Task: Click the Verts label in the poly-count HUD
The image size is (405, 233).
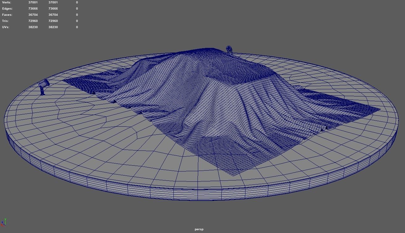Action: point(6,2)
